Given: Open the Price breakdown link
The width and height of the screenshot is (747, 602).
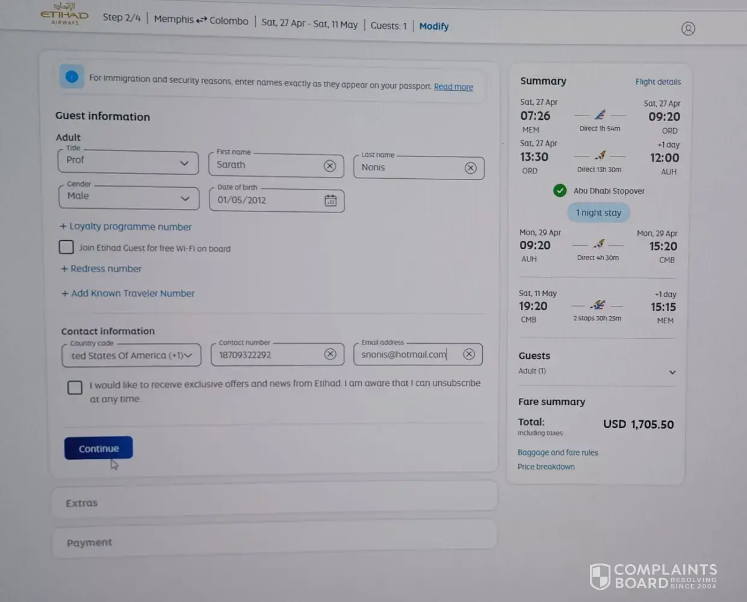Looking at the screenshot, I should (546, 467).
